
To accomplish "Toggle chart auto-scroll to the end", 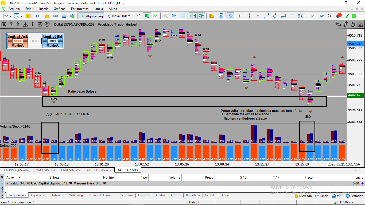I will 193,16.
